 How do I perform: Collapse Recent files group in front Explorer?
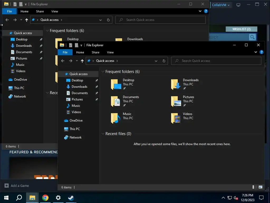point(103,133)
